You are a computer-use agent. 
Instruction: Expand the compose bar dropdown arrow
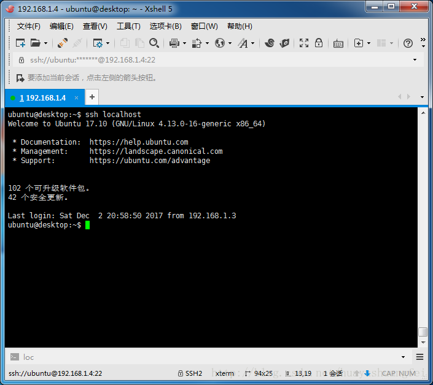(403, 357)
